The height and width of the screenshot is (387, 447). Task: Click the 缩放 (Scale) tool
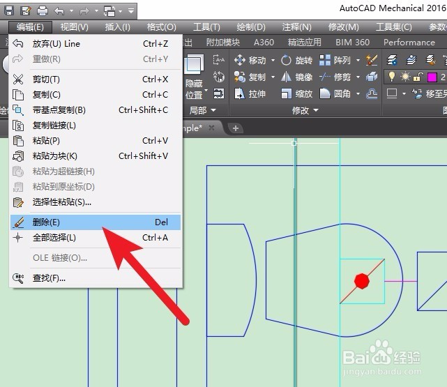296,93
